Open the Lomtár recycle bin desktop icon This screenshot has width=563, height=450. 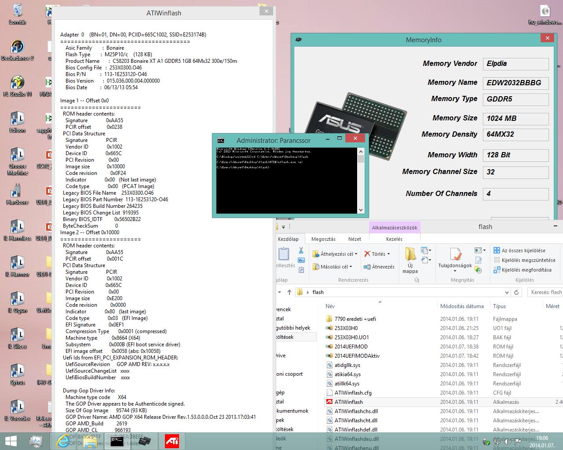[x=18, y=14]
